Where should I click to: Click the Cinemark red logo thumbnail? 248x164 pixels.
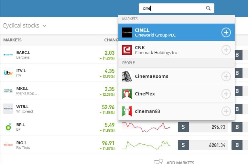point(127,50)
